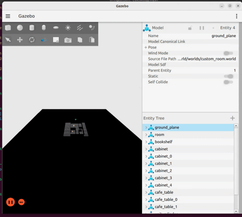Select cabinet_3 in Entity Tree
This screenshot has height=217, width=242.
(188, 178)
